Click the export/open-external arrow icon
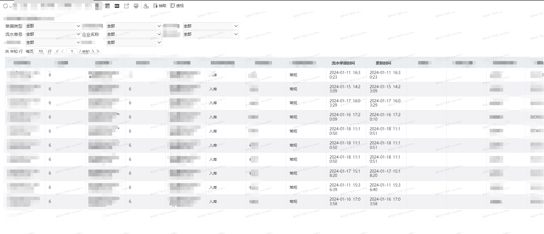The width and height of the screenshot is (544, 234). point(127,6)
